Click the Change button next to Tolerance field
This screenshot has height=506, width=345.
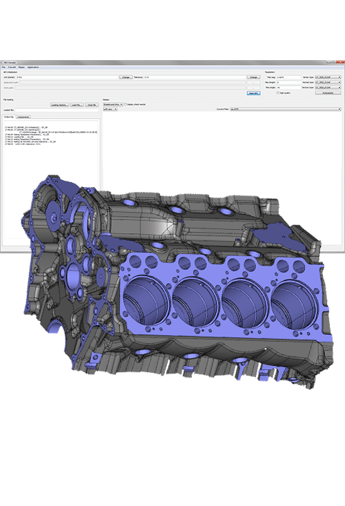click(253, 77)
